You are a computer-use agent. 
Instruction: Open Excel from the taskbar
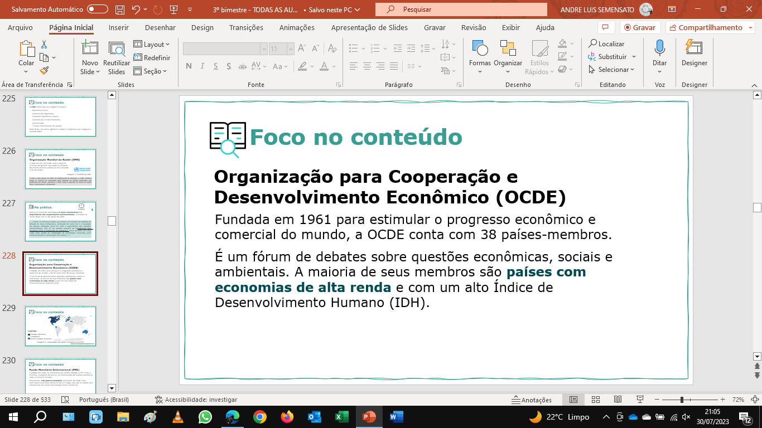341,416
